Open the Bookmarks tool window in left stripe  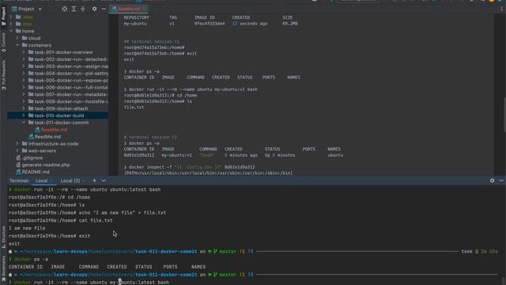(x=3, y=268)
